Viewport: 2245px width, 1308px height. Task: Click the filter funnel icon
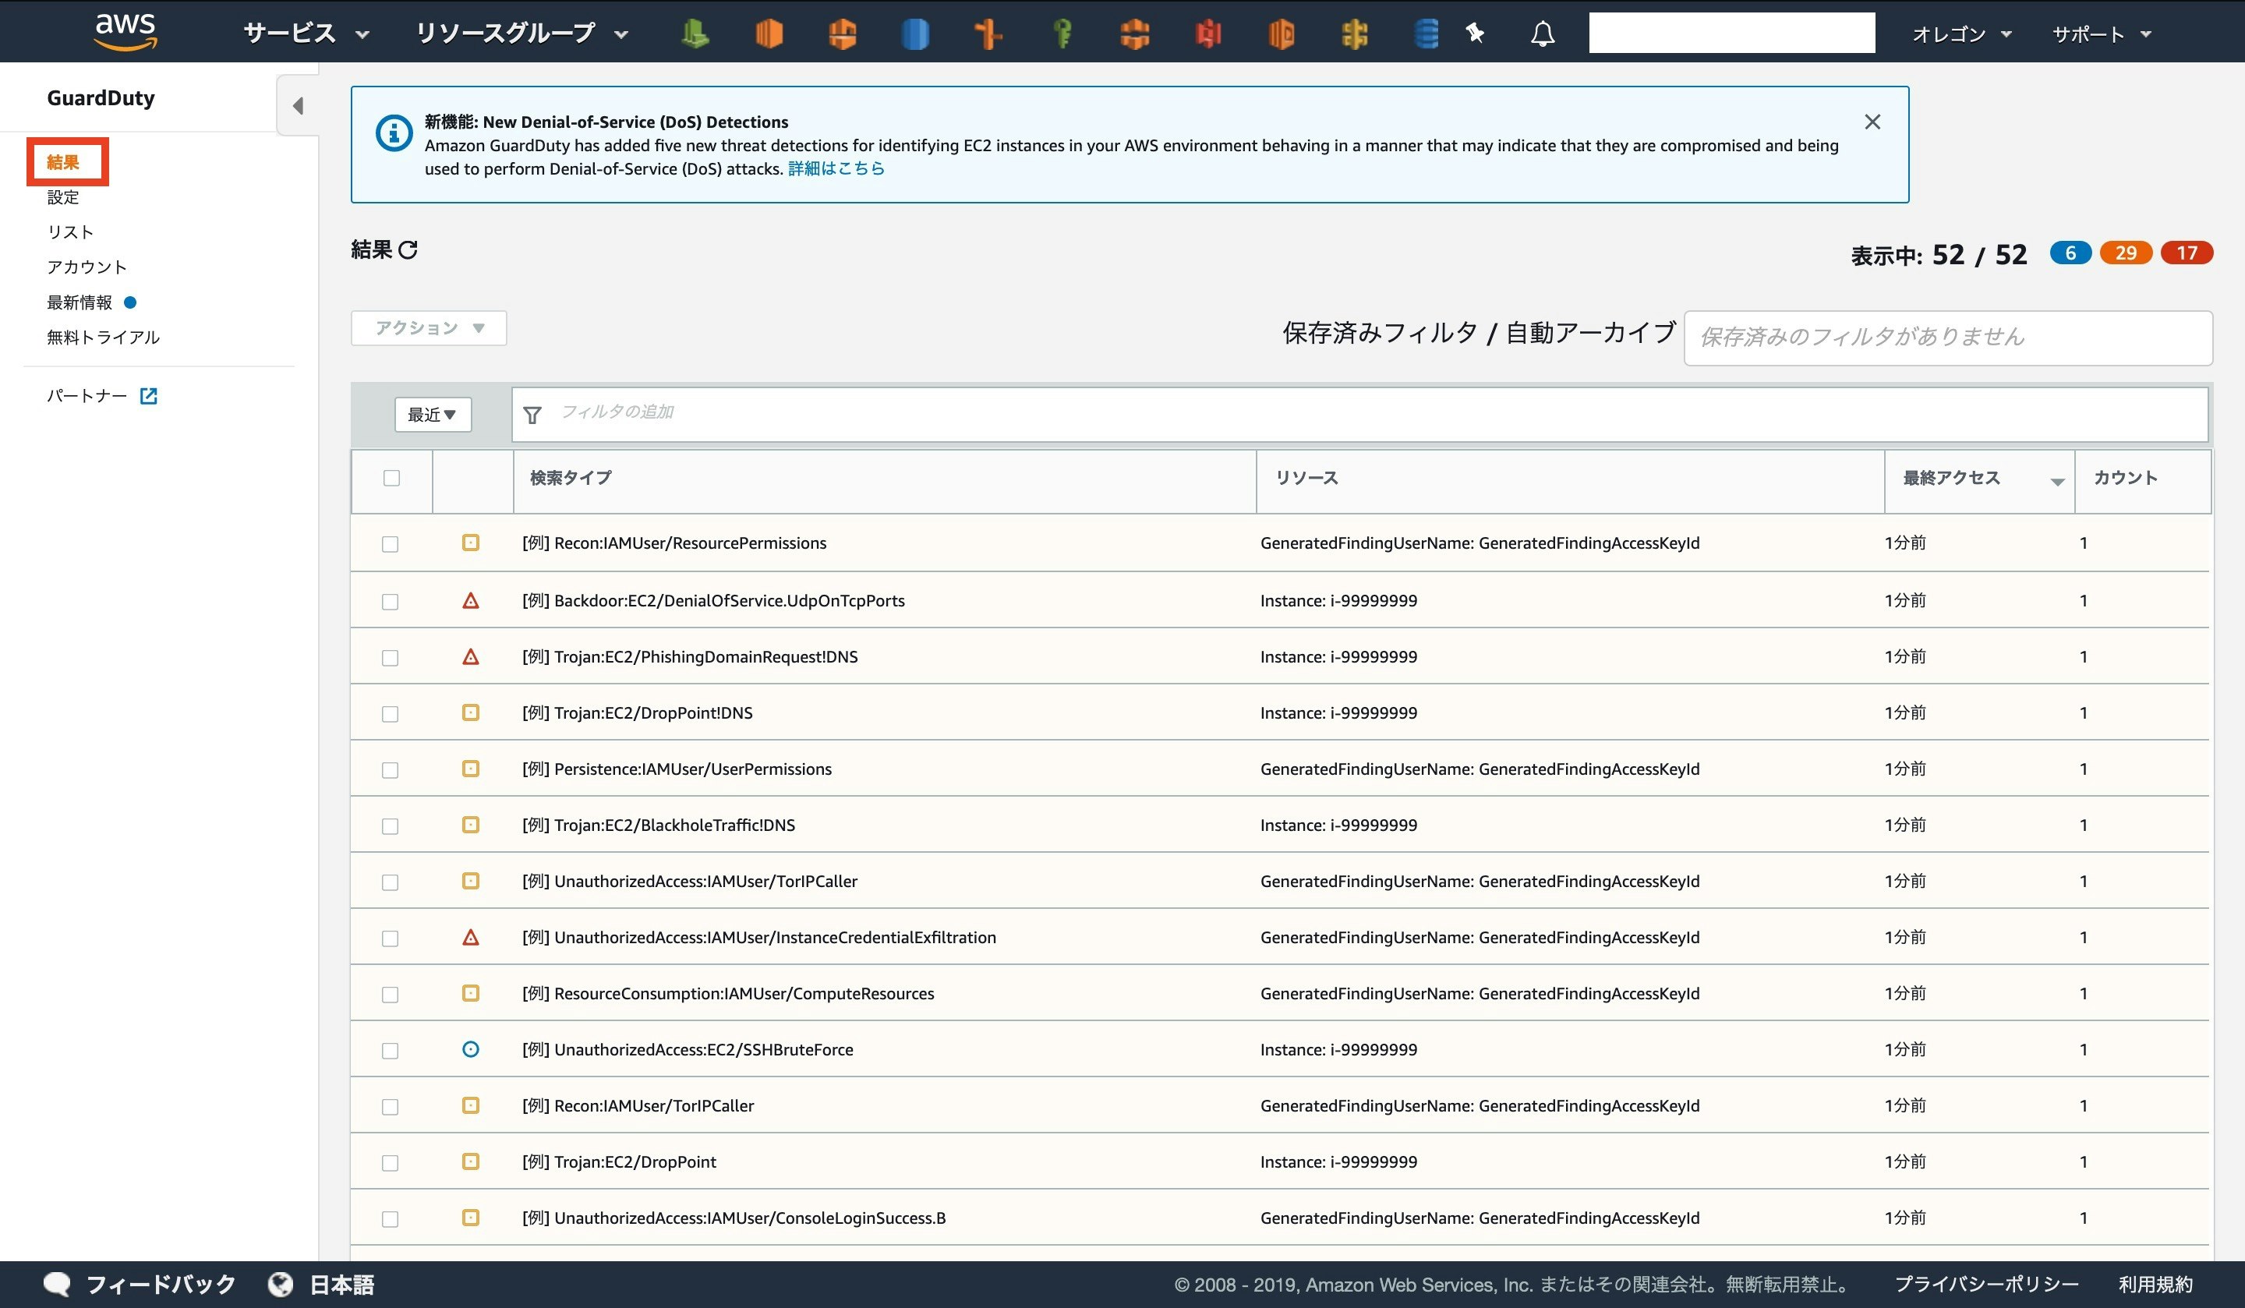(x=532, y=415)
